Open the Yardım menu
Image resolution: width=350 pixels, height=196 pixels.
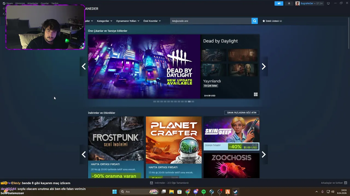point(55,3)
